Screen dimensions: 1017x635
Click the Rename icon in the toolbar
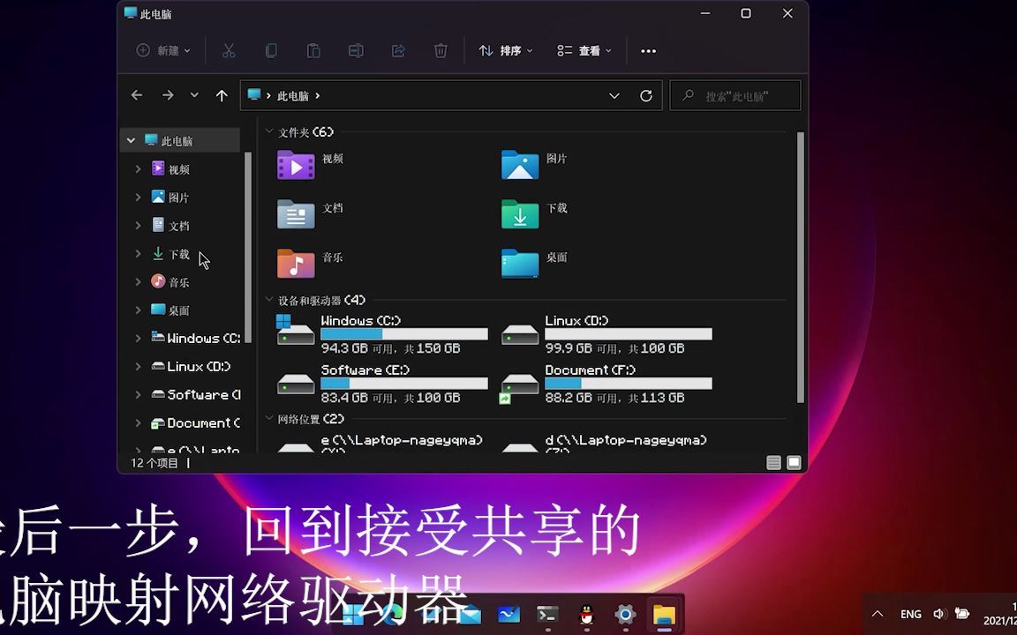(356, 50)
